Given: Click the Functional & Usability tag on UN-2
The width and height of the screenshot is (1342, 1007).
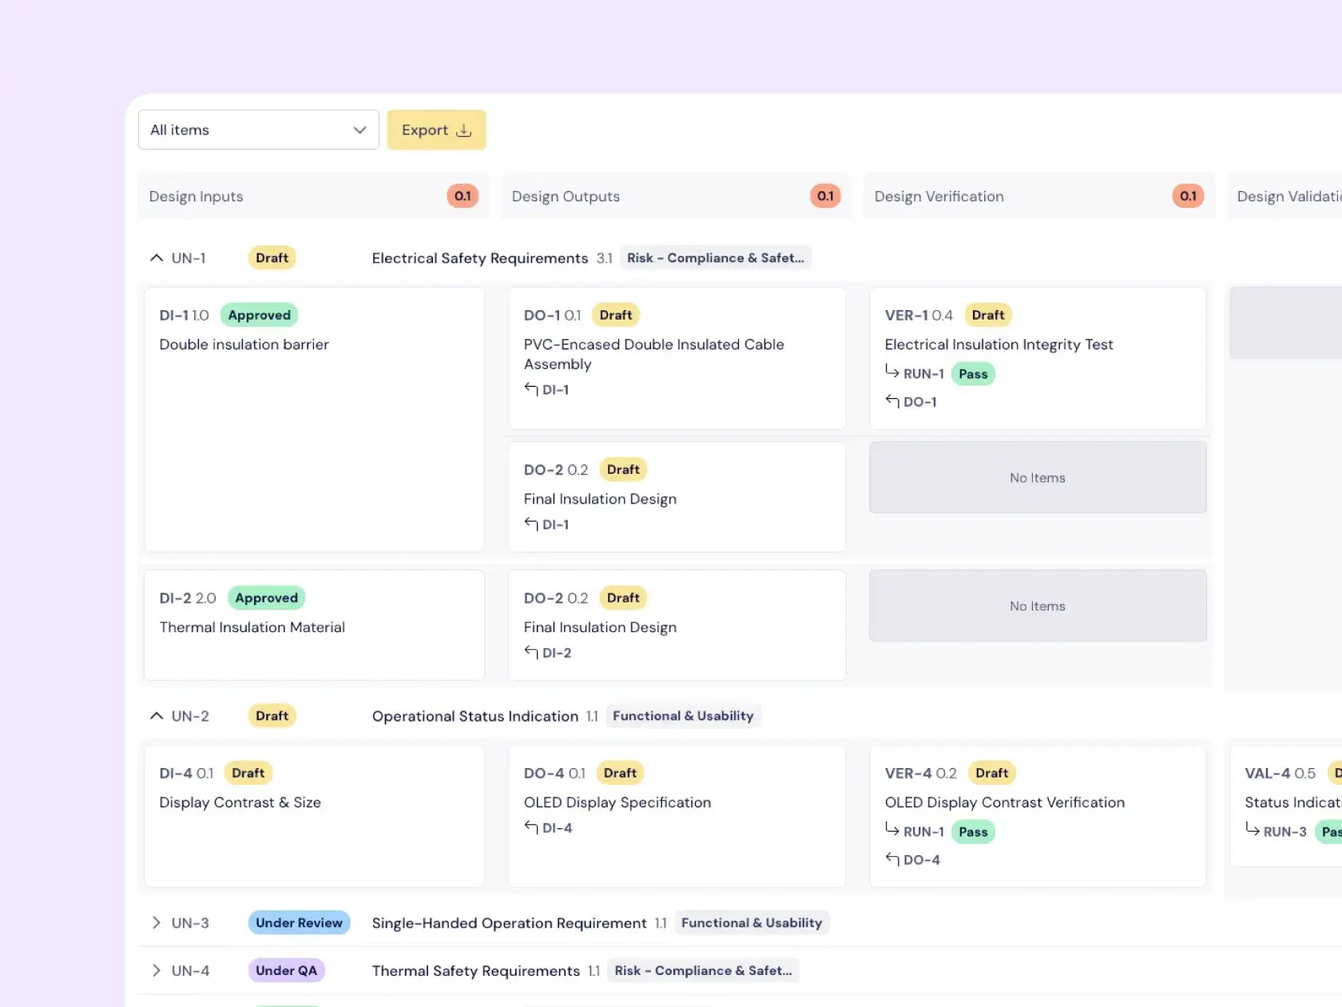Looking at the screenshot, I should pyautogui.click(x=683, y=716).
